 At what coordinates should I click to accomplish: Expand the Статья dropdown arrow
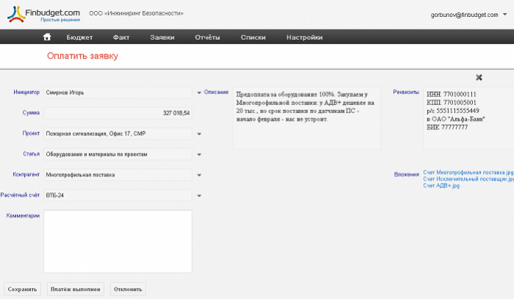[x=199, y=154]
